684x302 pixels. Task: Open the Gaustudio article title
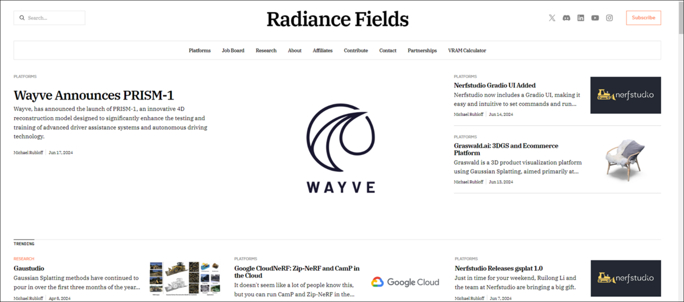(x=29, y=268)
